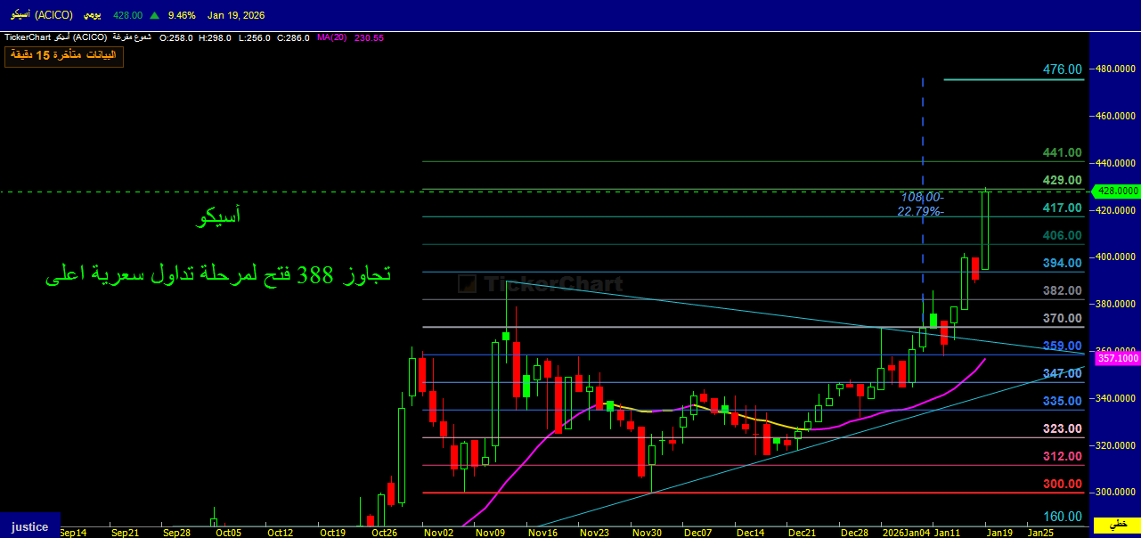Click the tall green candle at 428
This screenshot has height=538, width=1141.
[x=984, y=230]
